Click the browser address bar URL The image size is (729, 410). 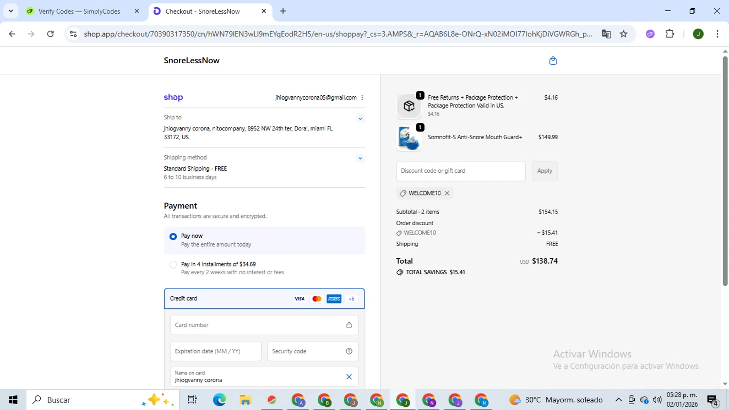click(338, 34)
